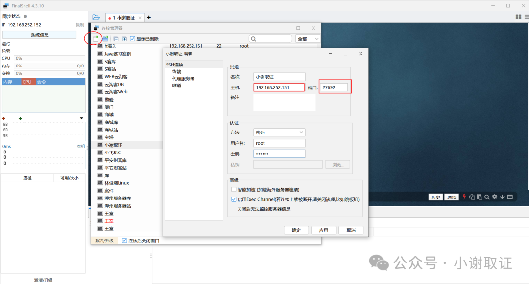Click the icon of the h海关 connection

(100, 46)
